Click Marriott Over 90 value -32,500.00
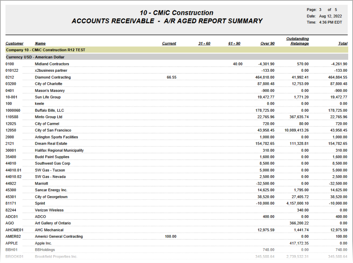This screenshot has width=353, height=263. (265, 183)
